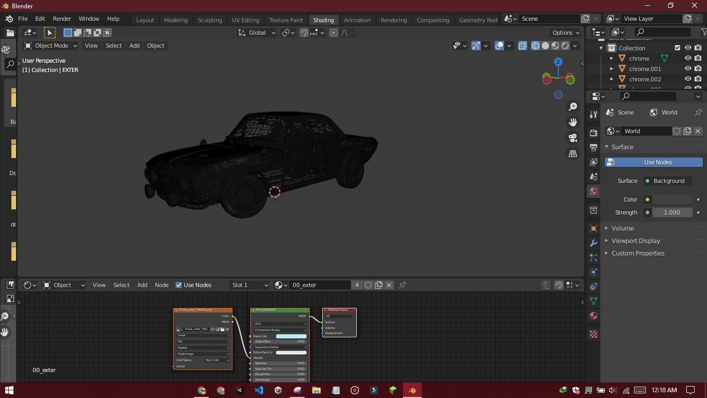This screenshot has height=398, width=707.
Task: Click the viewport zoom magnifier icon
Action: (573, 106)
